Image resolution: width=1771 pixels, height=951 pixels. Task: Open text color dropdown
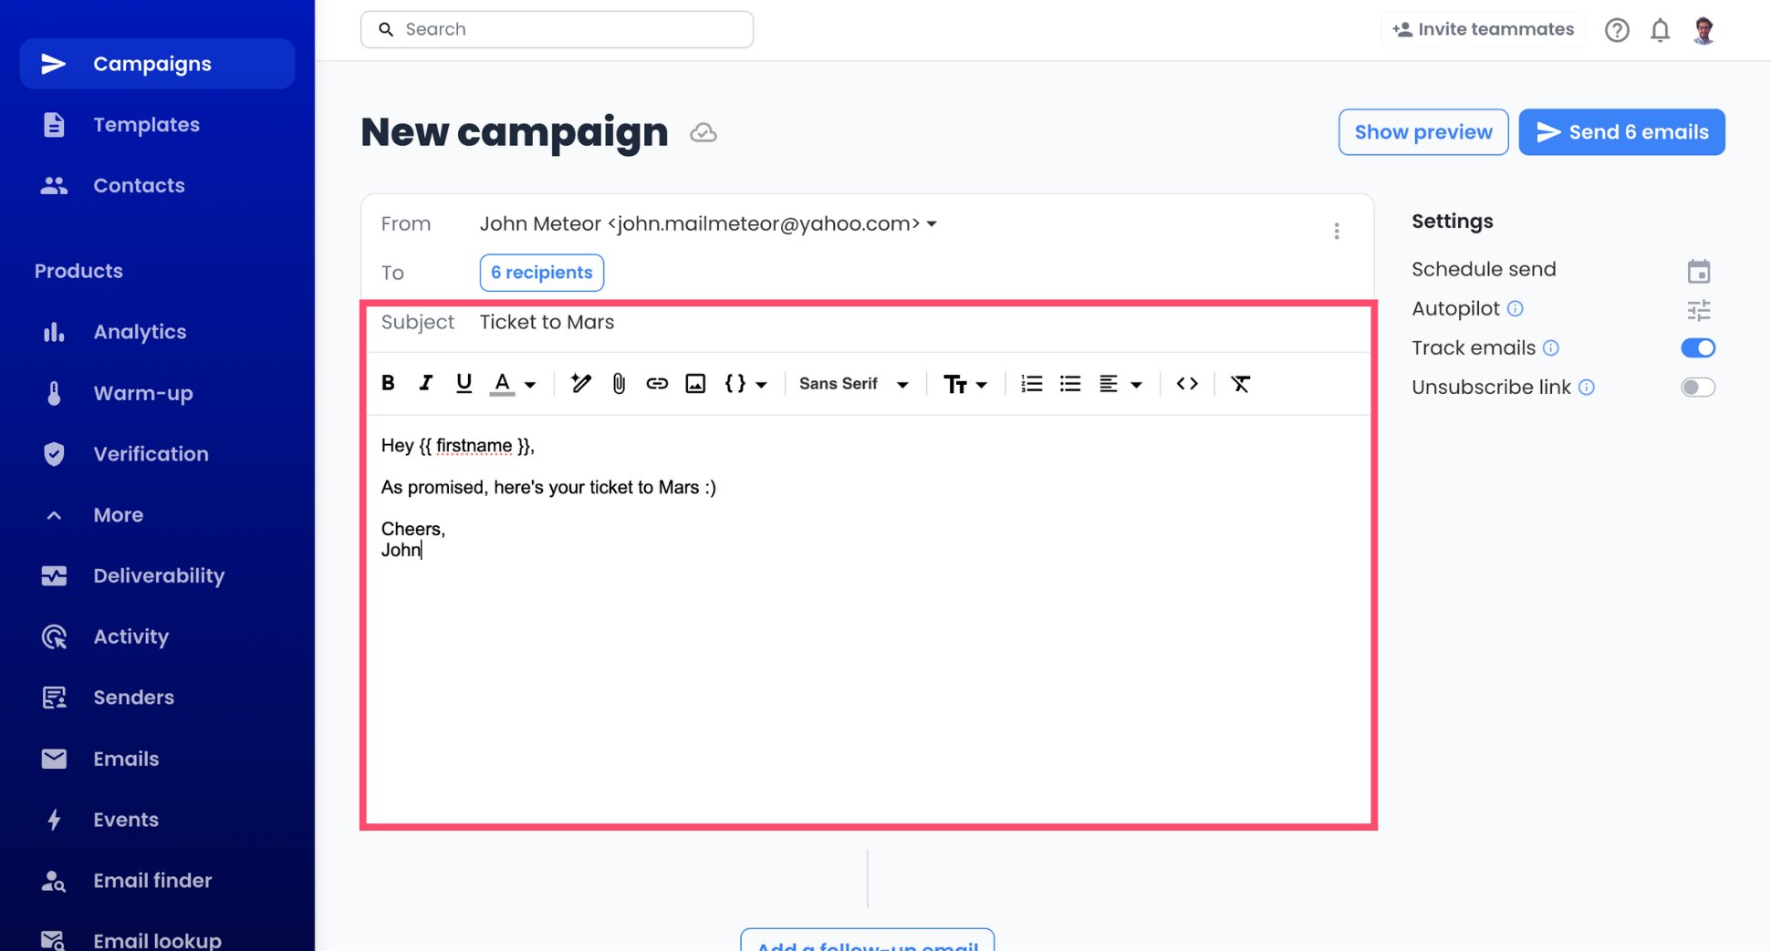[x=514, y=384]
